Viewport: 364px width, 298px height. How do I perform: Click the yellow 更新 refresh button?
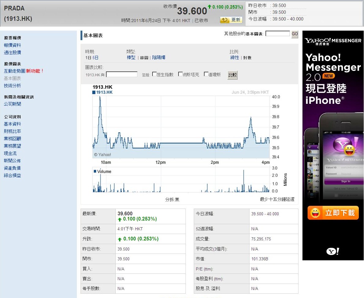pos(231,20)
